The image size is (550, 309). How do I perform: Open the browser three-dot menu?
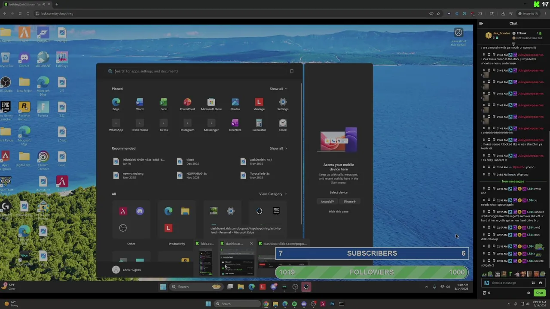pyautogui.click(x=545, y=13)
